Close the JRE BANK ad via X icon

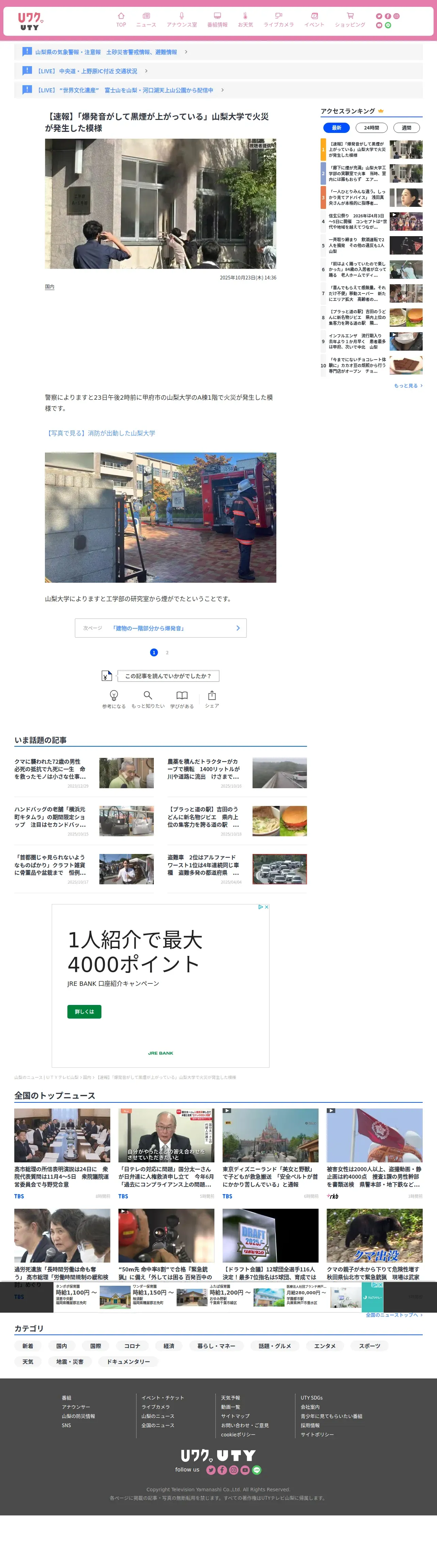266,907
